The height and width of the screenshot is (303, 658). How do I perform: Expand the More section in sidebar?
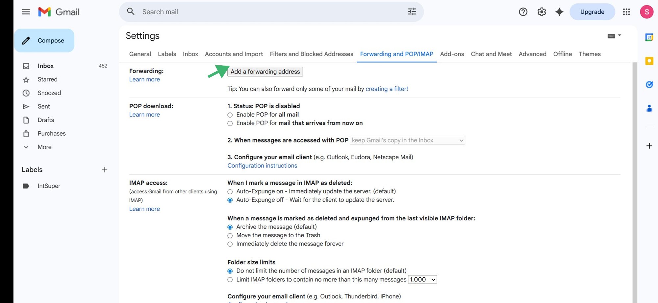(x=44, y=147)
